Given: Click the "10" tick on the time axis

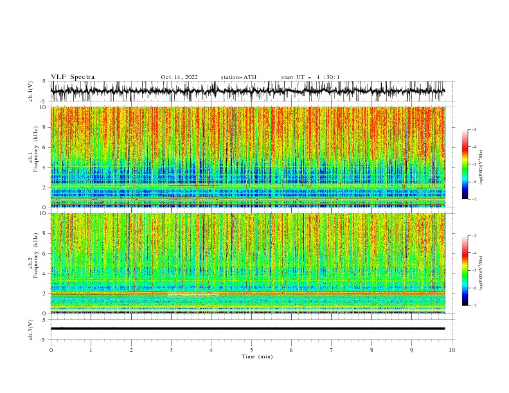Looking at the screenshot, I should pyautogui.click(x=452, y=350).
